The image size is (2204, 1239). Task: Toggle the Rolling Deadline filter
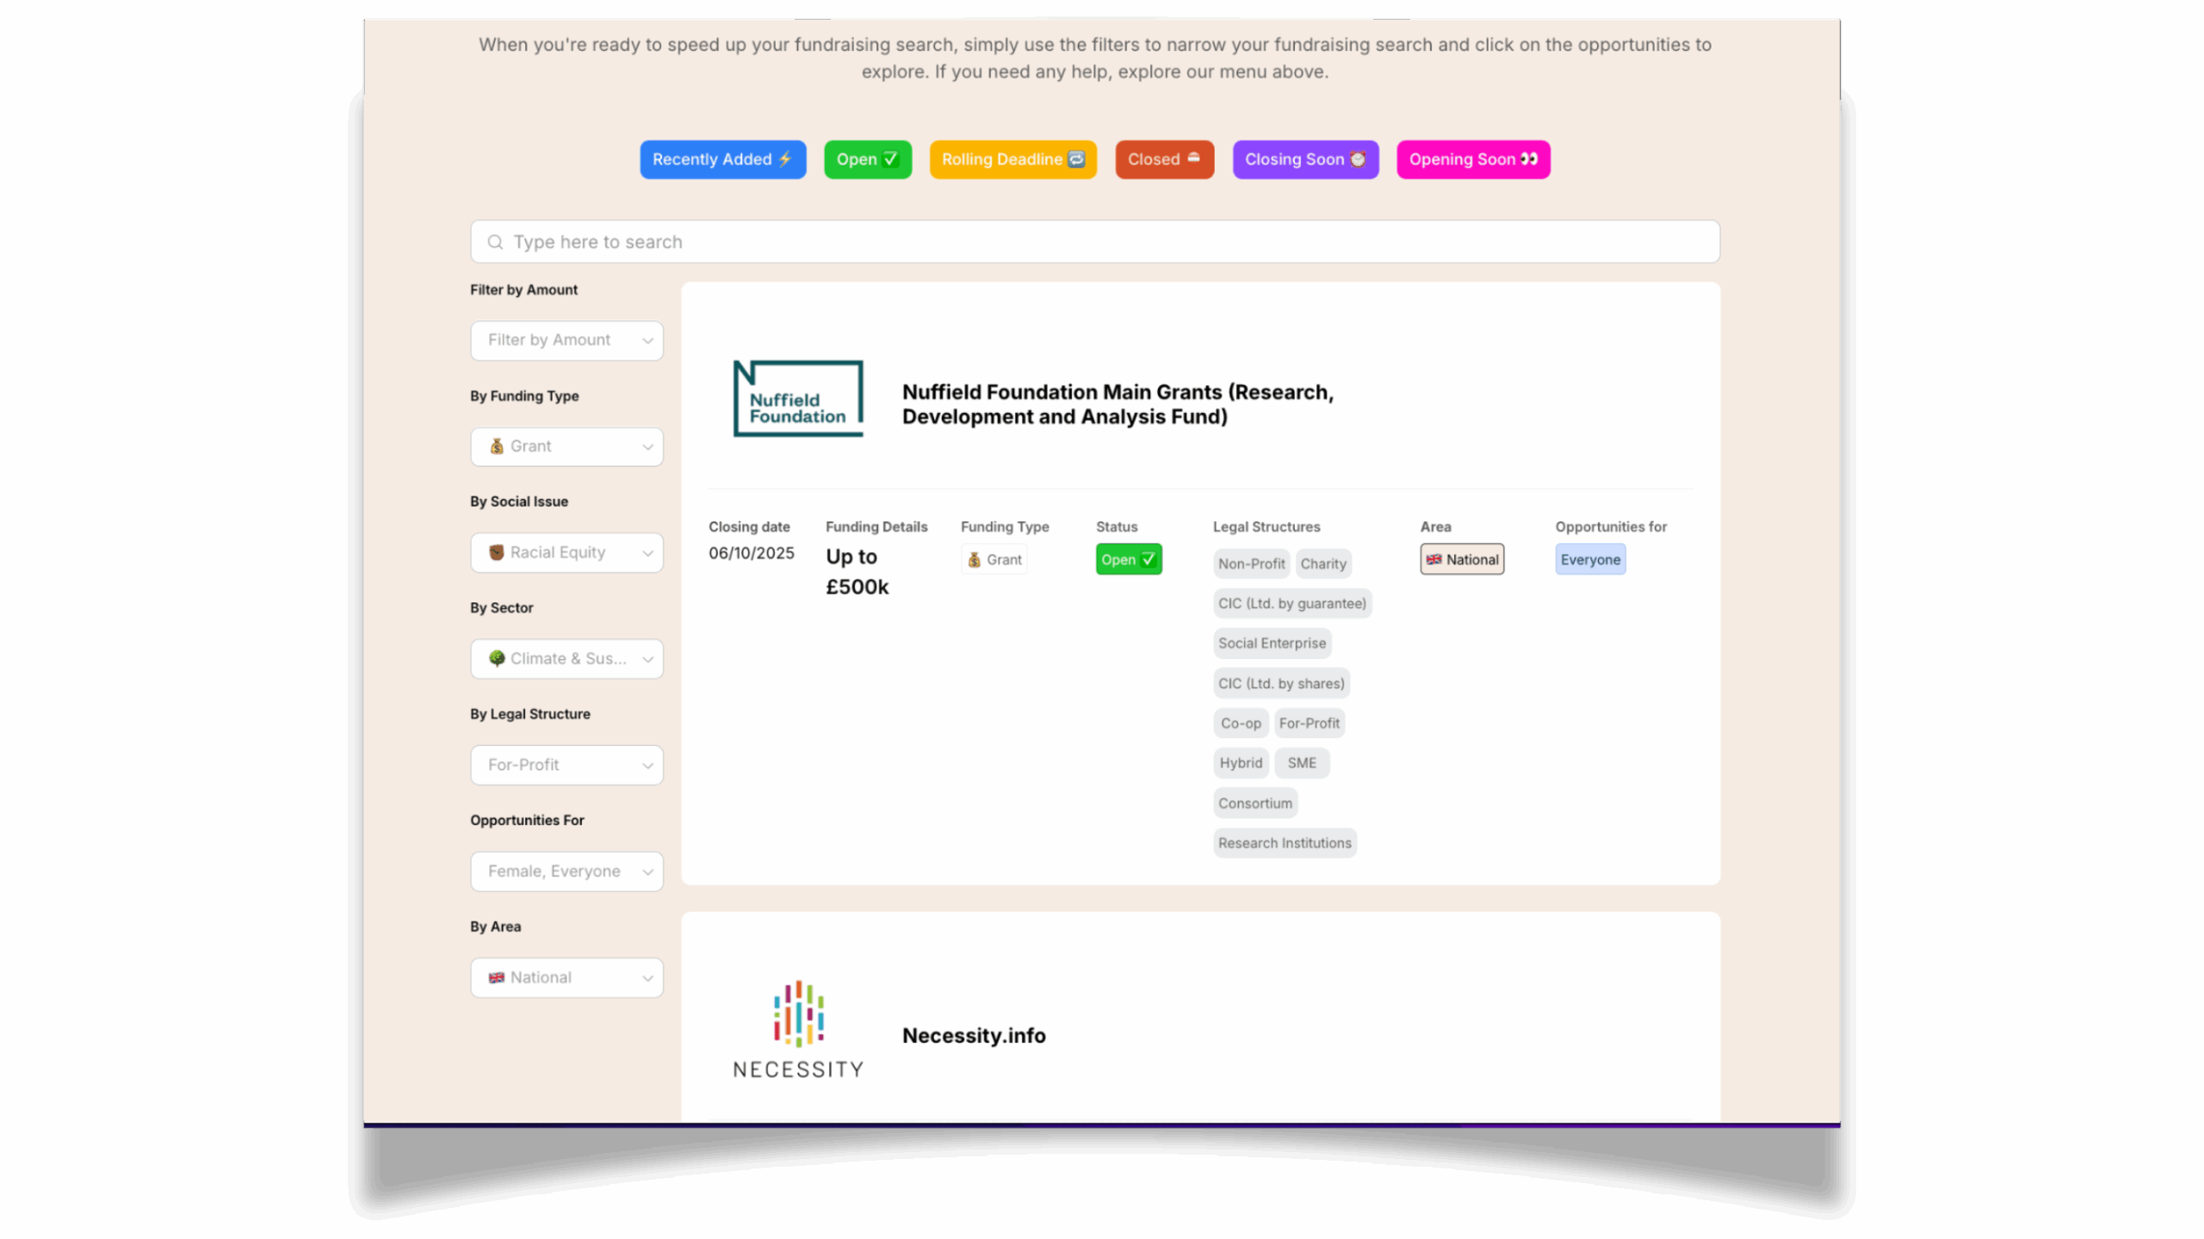[1012, 160]
